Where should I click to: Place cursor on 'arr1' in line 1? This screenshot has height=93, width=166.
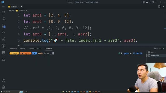37,16
